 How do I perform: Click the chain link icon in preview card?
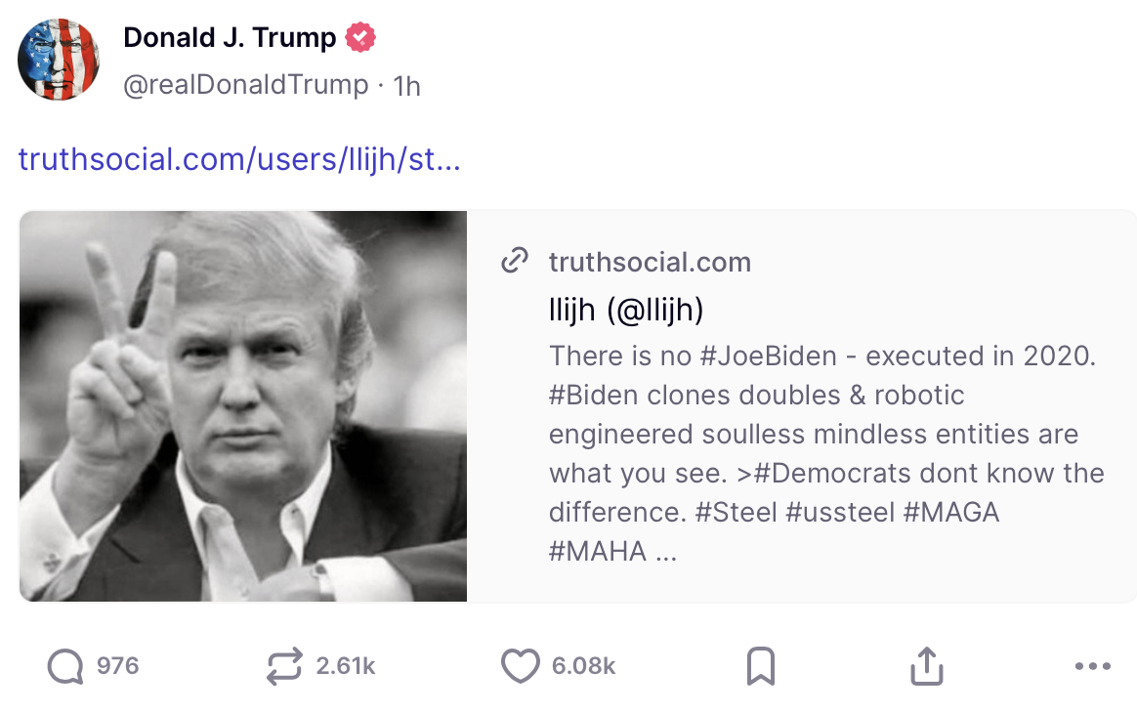click(x=514, y=262)
